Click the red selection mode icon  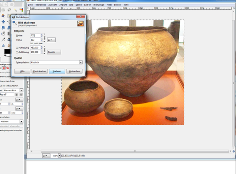pos(3,68)
